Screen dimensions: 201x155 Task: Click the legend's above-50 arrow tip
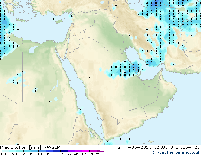[x=101, y=151]
